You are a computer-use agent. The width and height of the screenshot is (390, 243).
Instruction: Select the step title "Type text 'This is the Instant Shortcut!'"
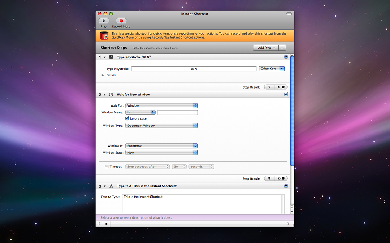tap(147, 186)
